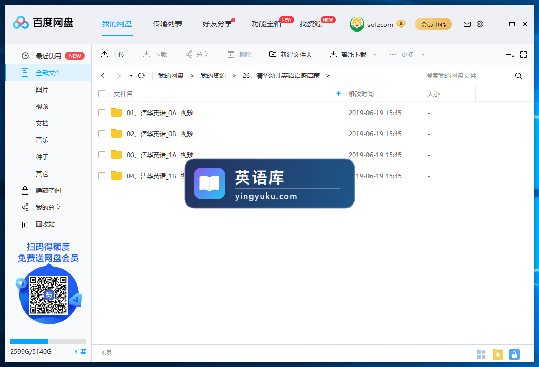The height and width of the screenshot is (367, 539).
Task: Click the storage usage progress bar
Action: [x=48, y=341]
